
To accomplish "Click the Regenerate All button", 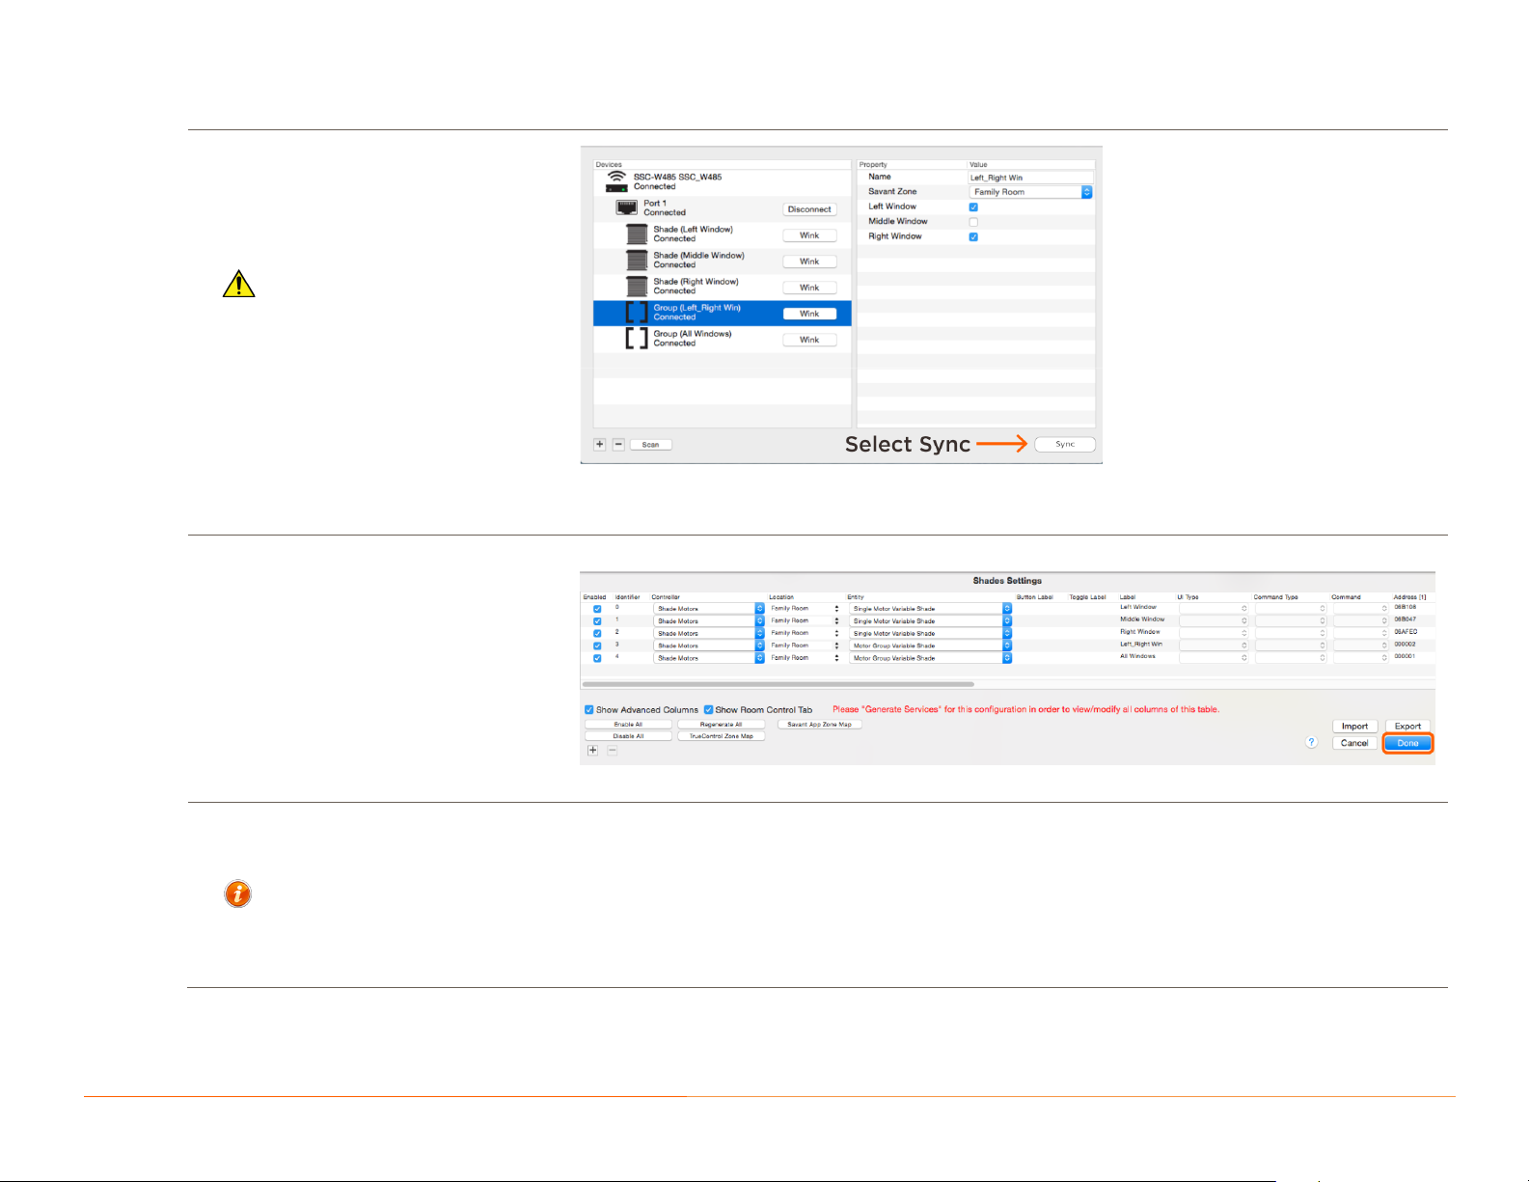I will pyautogui.click(x=722, y=725).
